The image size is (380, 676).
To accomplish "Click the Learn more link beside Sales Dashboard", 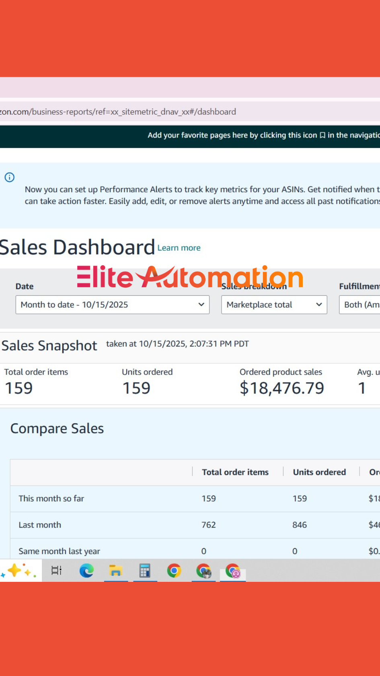I will [179, 248].
